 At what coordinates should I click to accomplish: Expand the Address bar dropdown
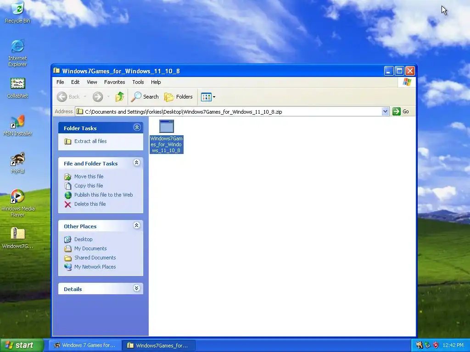pos(385,112)
